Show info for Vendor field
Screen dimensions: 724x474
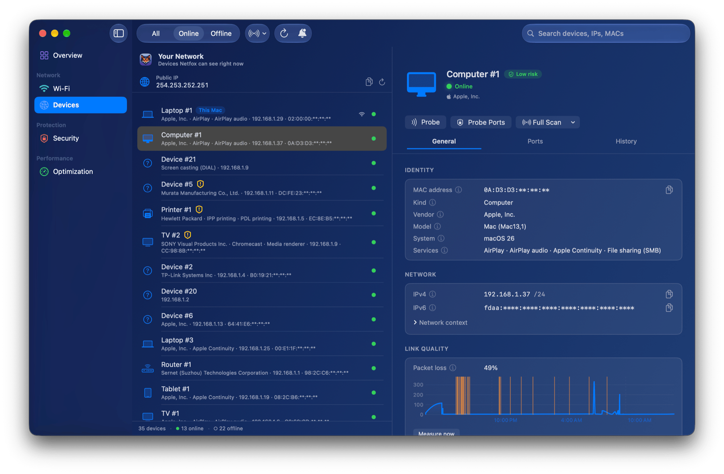(440, 215)
